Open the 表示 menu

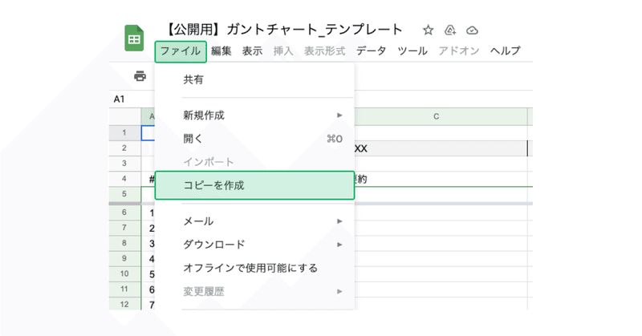click(252, 51)
